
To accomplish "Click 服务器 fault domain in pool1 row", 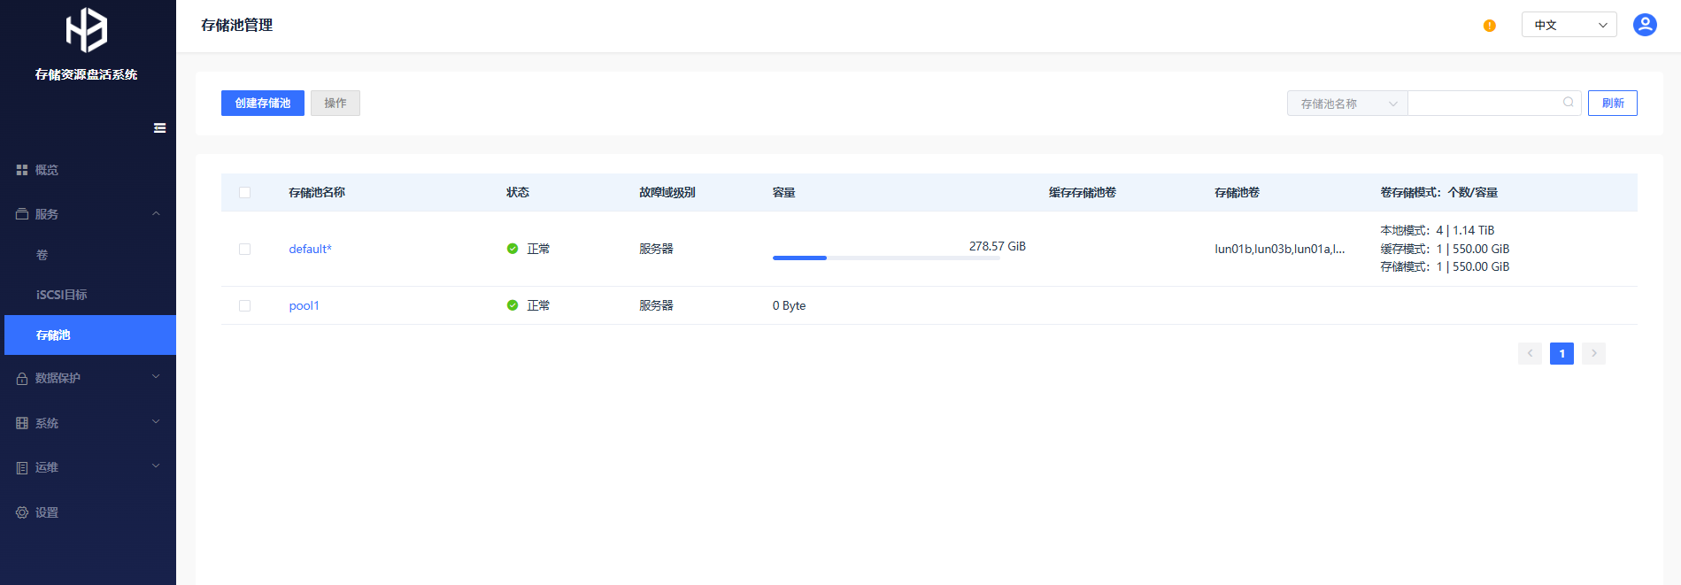I will tap(657, 305).
